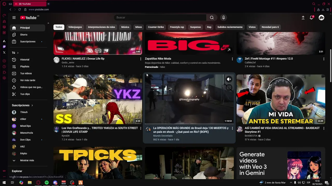
Task: Add a new browser tab
Action: tap(49, 4)
